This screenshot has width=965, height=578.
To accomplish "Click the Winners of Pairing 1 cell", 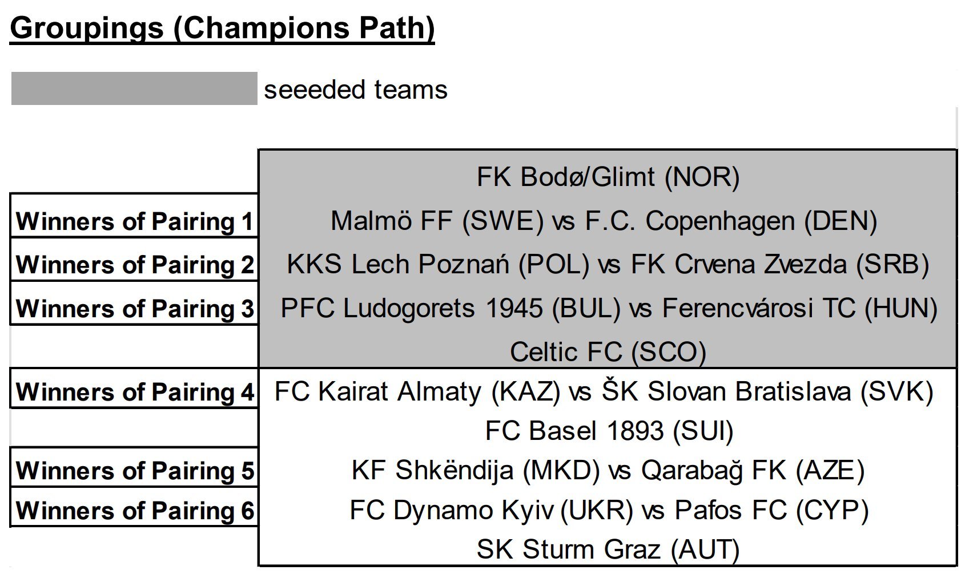I will click(x=135, y=221).
